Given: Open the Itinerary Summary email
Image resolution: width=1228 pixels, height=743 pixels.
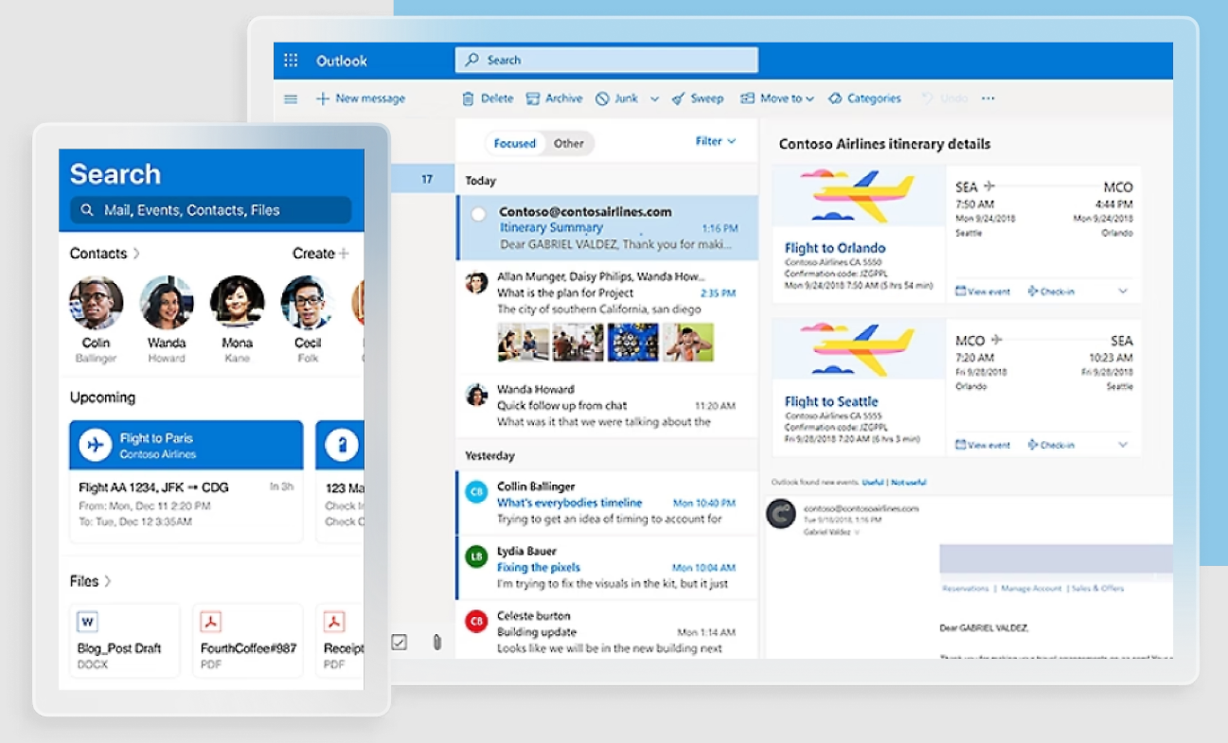Looking at the screenshot, I should point(607,228).
